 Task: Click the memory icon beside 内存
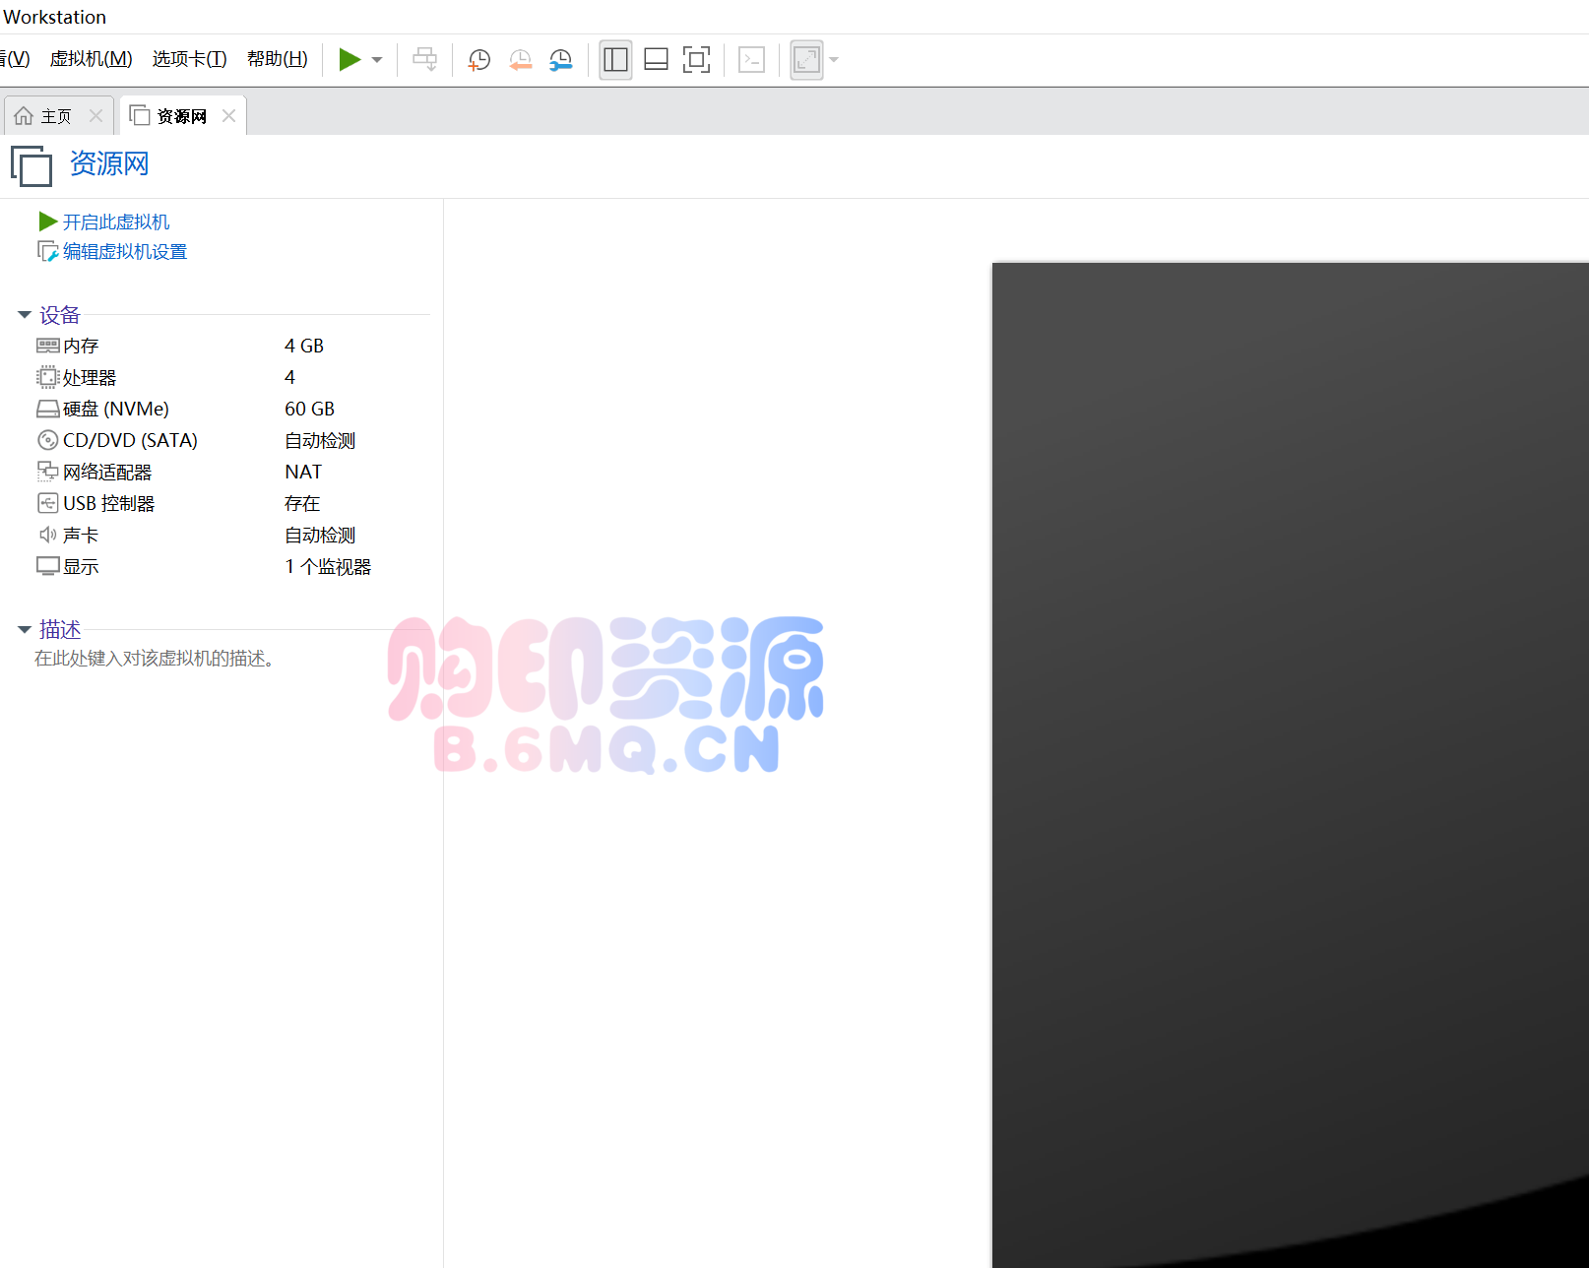pyautogui.click(x=48, y=346)
